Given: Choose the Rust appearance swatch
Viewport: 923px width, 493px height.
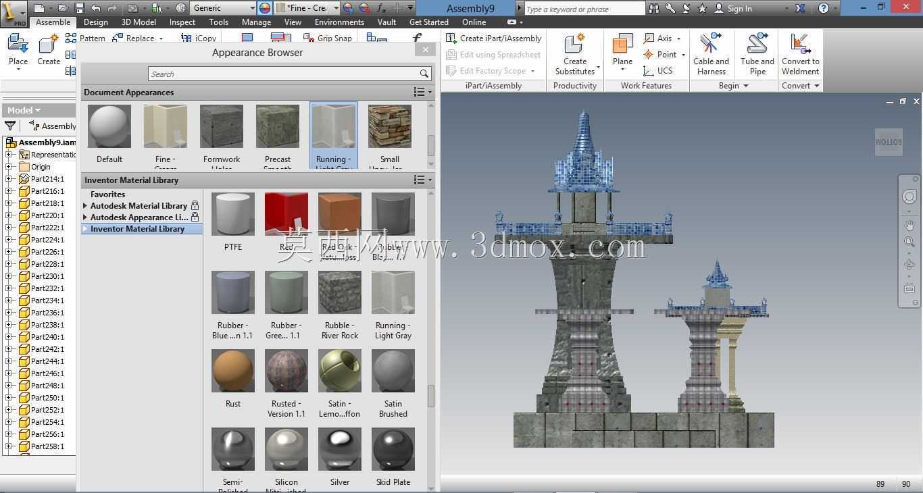Looking at the screenshot, I should [x=233, y=379].
